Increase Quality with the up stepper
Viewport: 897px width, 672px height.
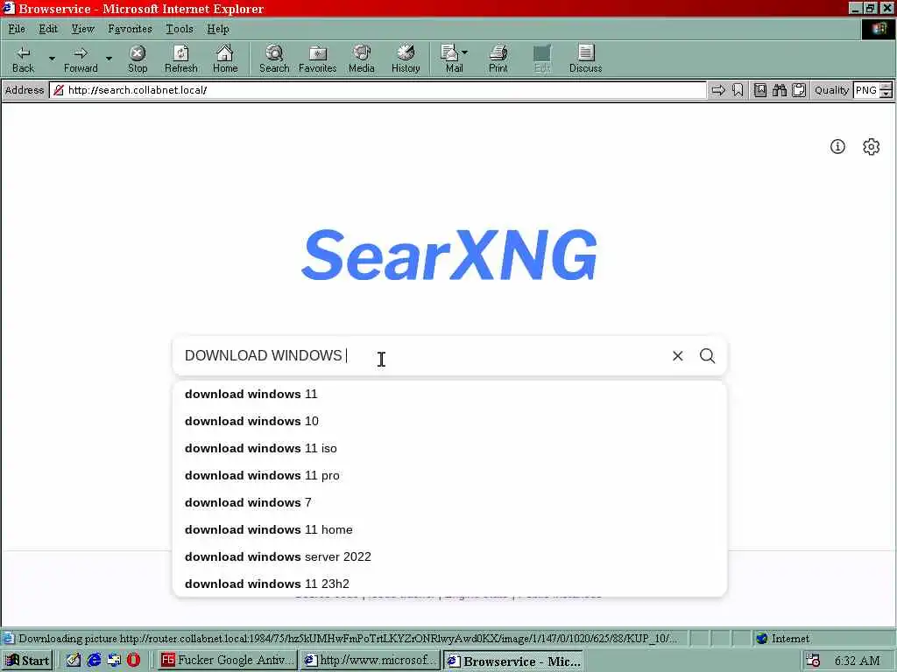(886, 86)
